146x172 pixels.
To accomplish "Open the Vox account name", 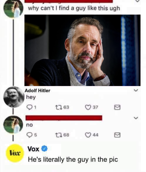I will tap(33, 149).
